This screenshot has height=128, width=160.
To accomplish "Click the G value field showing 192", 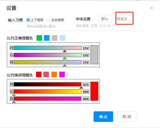I will 86,55.
